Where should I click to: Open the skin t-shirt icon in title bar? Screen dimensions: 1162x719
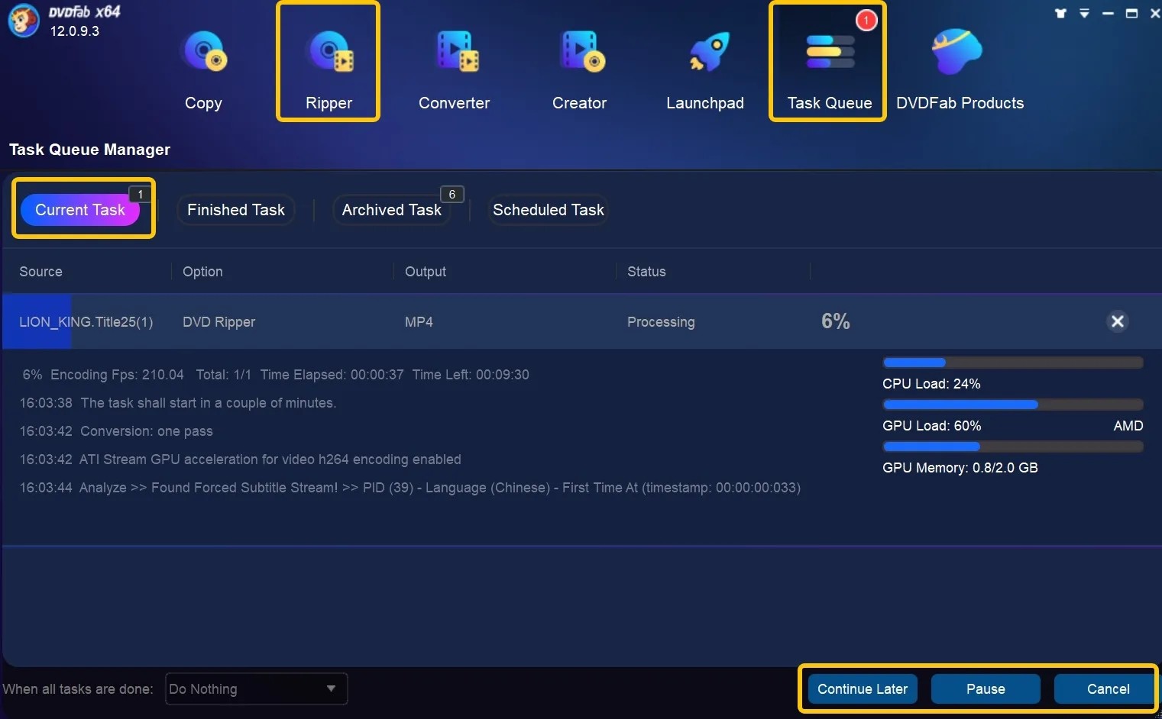point(1060,13)
